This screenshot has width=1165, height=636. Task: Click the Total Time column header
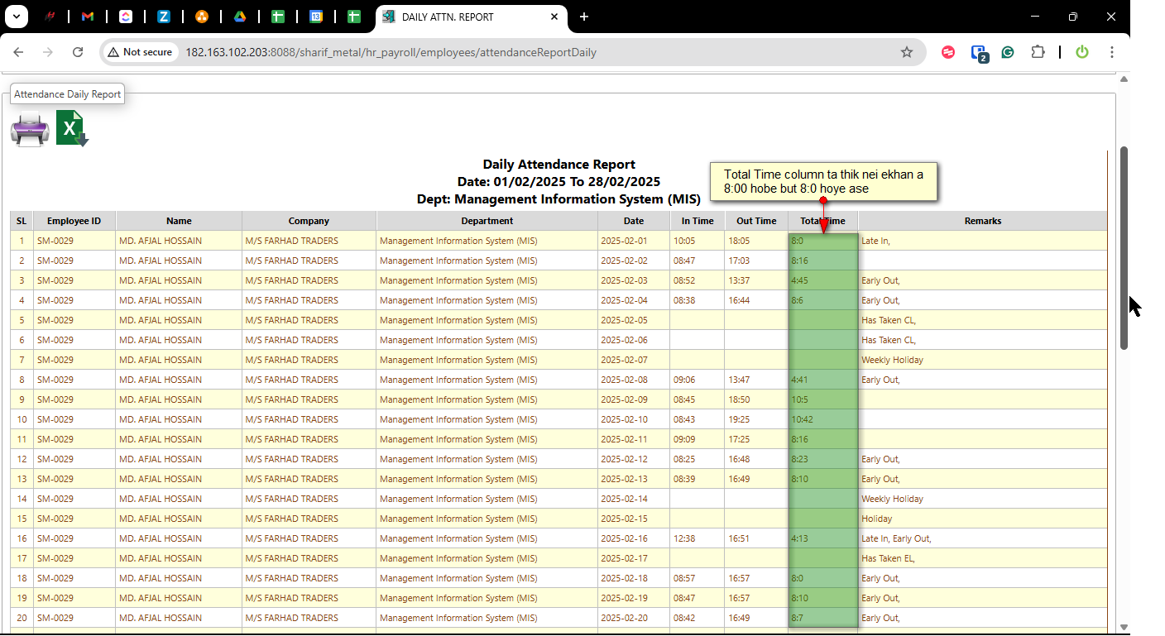coord(822,221)
